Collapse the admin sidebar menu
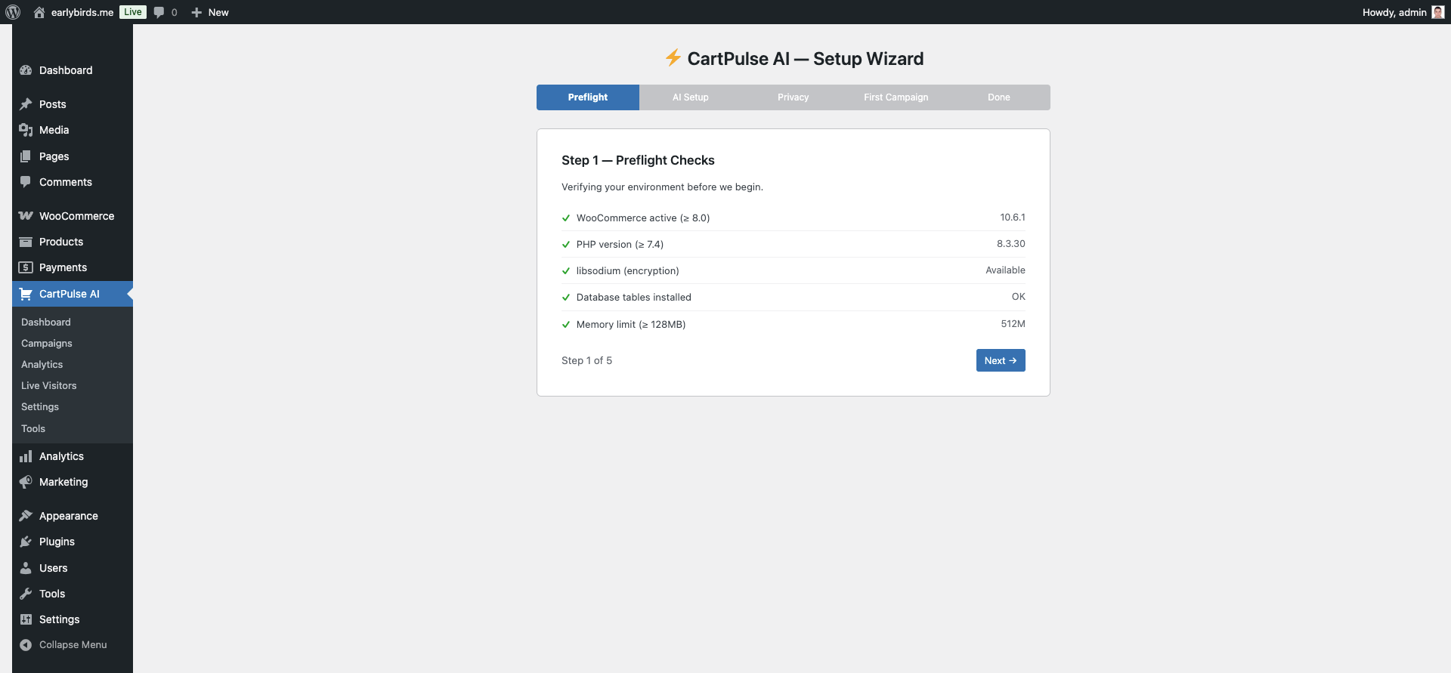 click(73, 644)
